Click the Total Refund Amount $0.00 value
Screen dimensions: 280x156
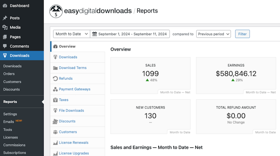(x=236, y=116)
